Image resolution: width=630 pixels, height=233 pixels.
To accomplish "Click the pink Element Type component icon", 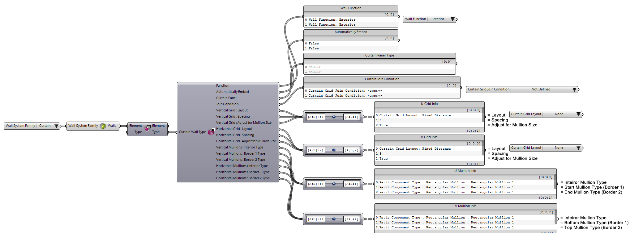I will coord(147,129).
